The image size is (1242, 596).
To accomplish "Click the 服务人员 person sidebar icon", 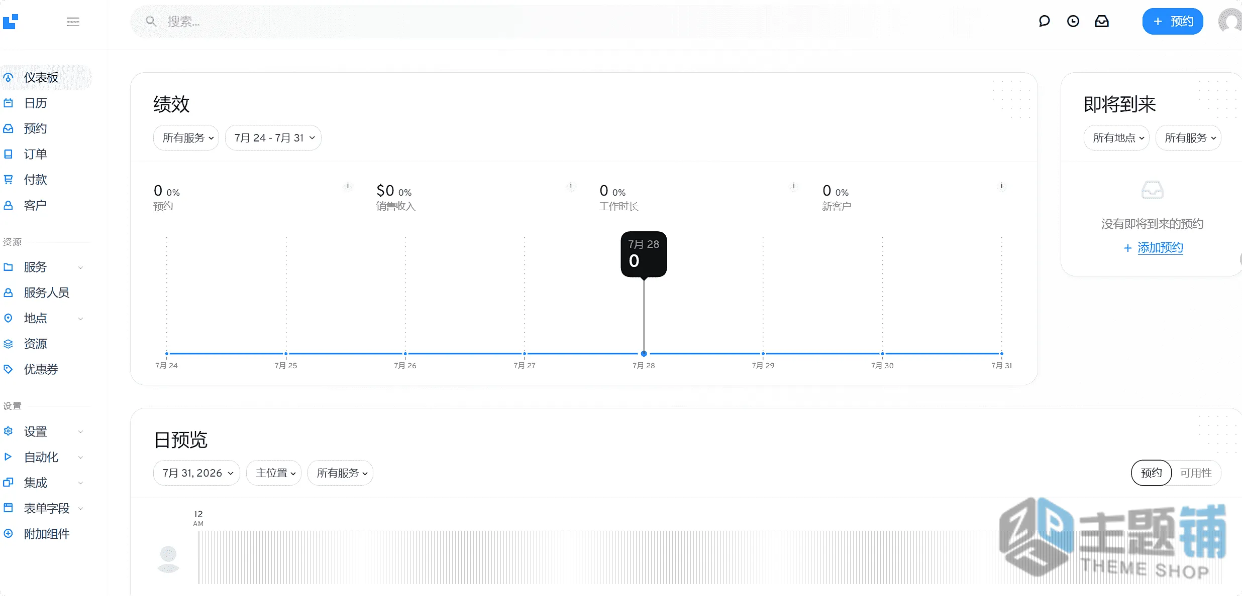I will coord(8,292).
